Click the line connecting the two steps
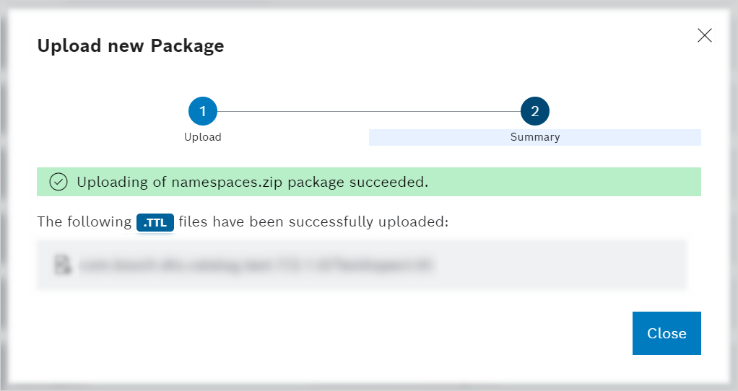Screen dimensions: 738x391 [x=368, y=111]
